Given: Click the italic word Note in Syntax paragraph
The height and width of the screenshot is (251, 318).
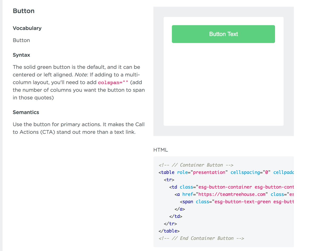Looking at the screenshot, I should (x=81, y=75).
